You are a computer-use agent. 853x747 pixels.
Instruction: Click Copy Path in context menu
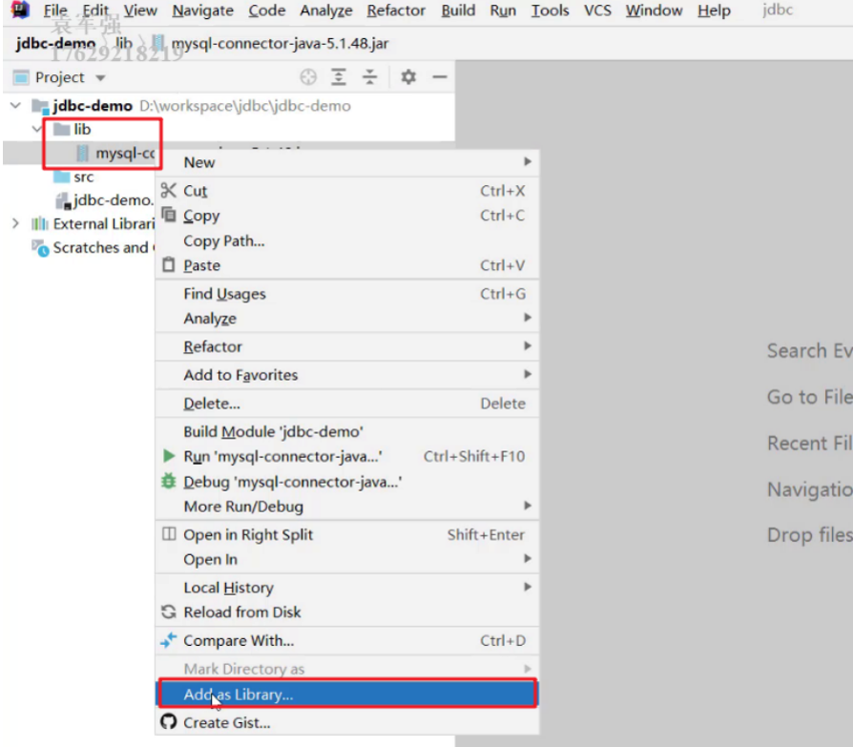(223, 240)
